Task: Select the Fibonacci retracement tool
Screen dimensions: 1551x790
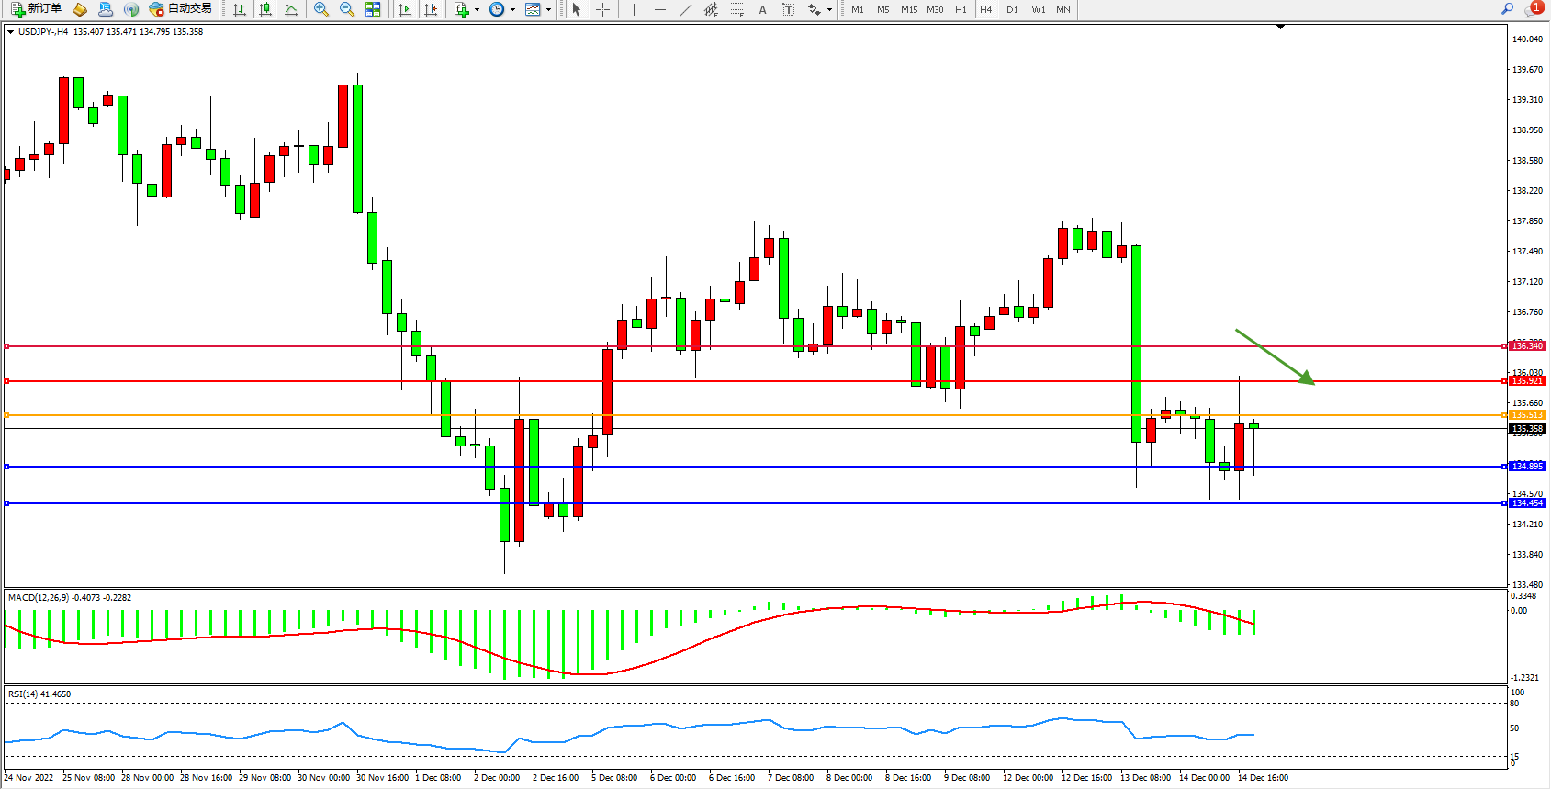Action: click(736, 9)
